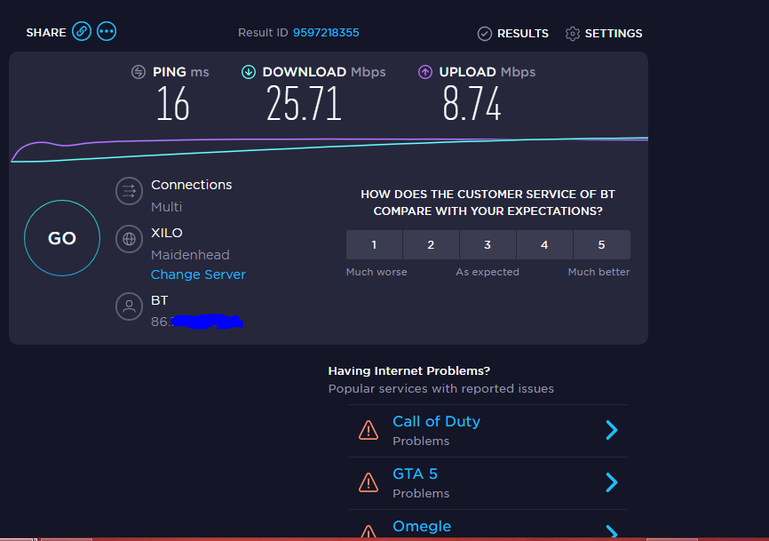Click the XILO server globe icon
Viewport: 769px width, 541px height.
129,238
